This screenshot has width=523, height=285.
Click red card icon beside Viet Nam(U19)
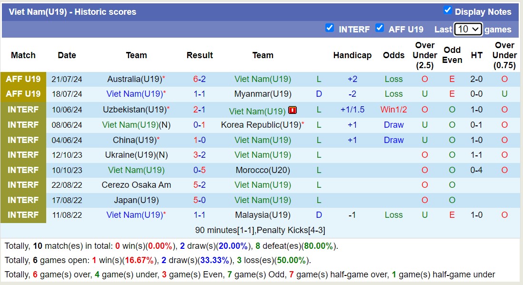pos(292,111)
